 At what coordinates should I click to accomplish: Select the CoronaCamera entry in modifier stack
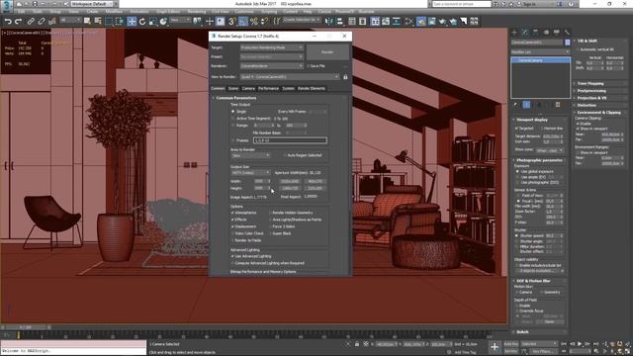coord(541,60)
